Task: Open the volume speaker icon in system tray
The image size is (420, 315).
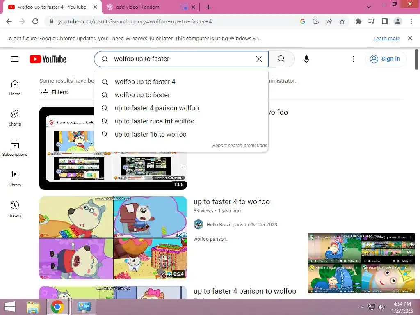Action: [x=381, y=307]
